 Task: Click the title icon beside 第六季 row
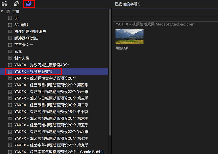10,119
